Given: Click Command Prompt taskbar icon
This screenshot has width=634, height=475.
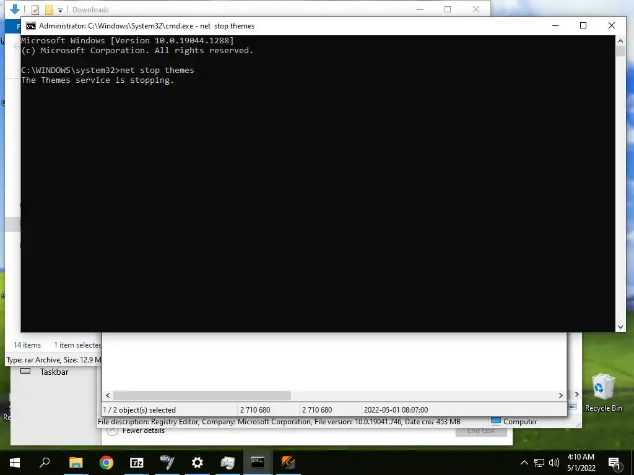Looking at the screenshot, I should pyautogui.click(x=258, y=462).
